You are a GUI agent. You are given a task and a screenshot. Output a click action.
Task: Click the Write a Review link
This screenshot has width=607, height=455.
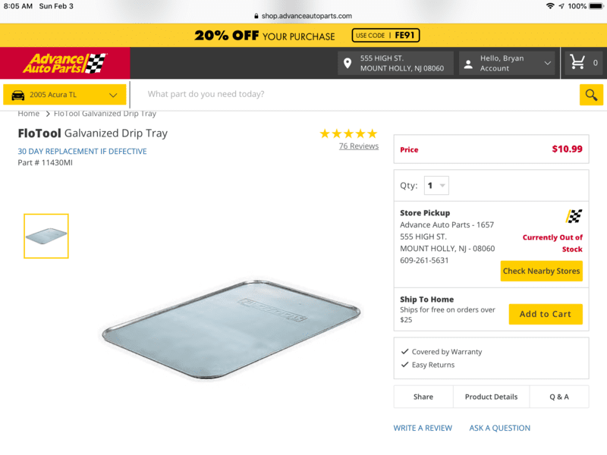pos(423,428)
